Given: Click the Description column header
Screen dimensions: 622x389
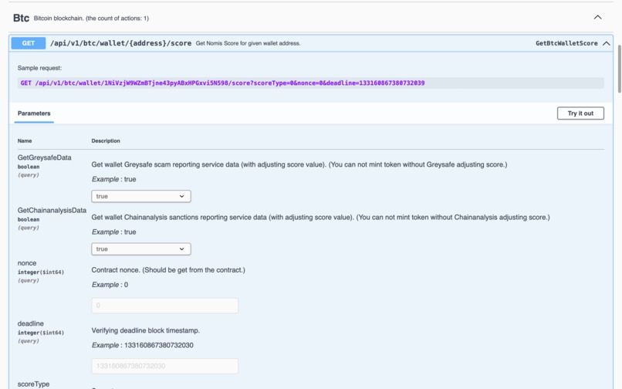Looking at the screenshot, I should [x=106, y=141].
